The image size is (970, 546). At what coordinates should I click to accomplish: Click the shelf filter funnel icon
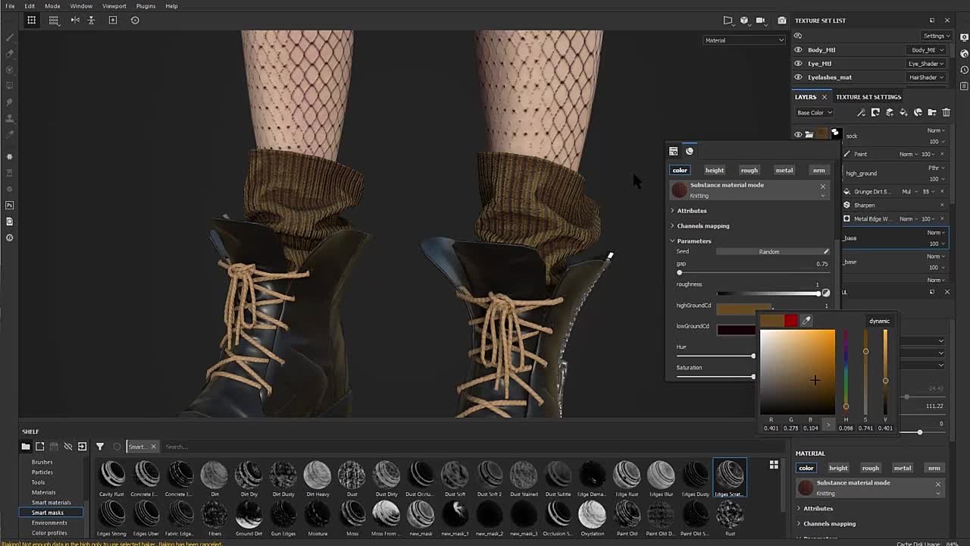[x=100, y=447]
